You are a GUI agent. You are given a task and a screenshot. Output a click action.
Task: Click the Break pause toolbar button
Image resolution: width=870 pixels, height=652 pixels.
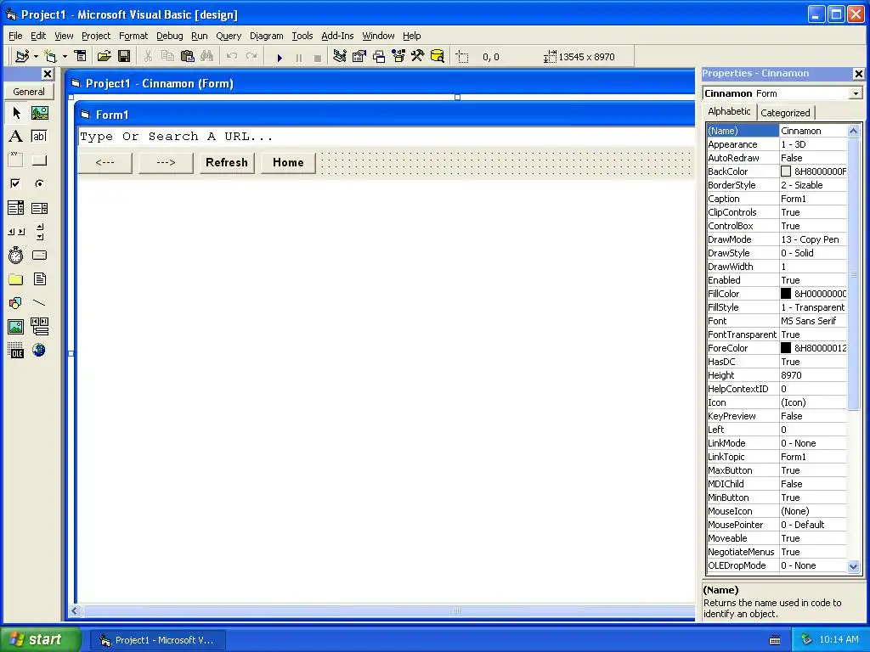point(298,57)
